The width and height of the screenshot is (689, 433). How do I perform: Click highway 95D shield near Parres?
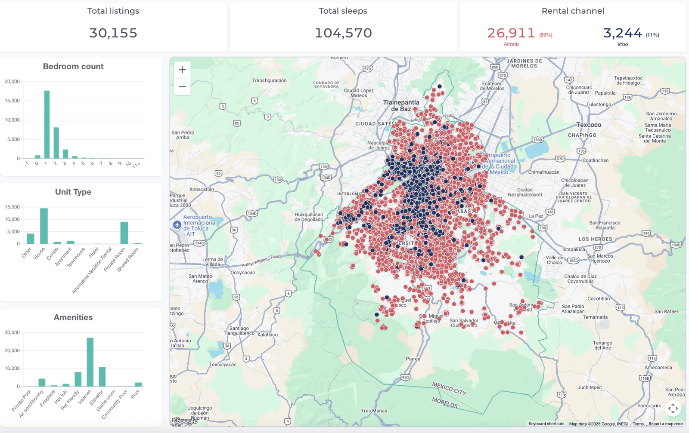405,377
